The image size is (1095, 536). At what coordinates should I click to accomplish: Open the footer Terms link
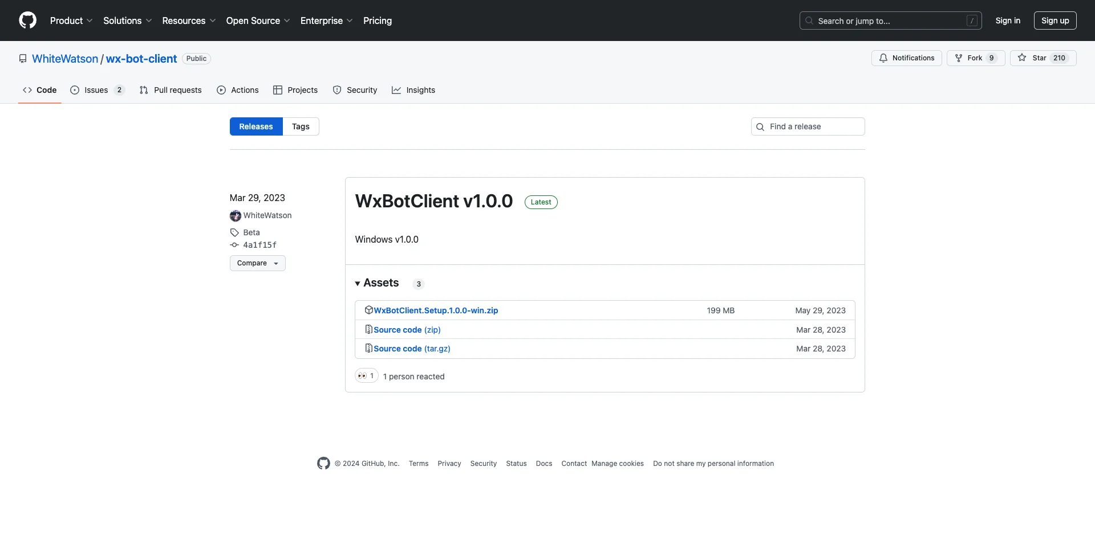click(419, 464)
